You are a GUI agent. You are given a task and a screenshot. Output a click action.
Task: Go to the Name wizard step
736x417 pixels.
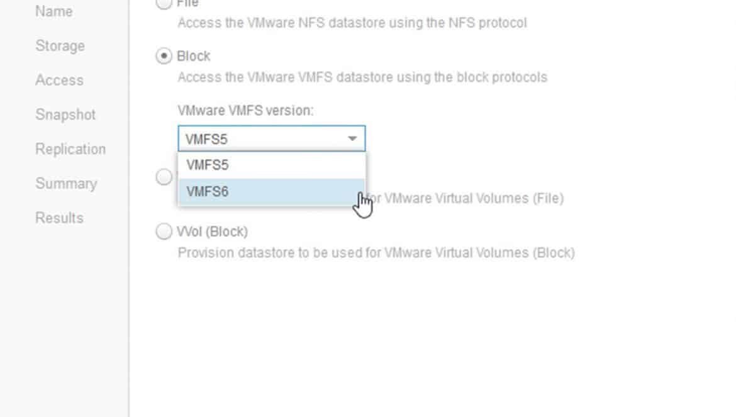coord(53,11)
